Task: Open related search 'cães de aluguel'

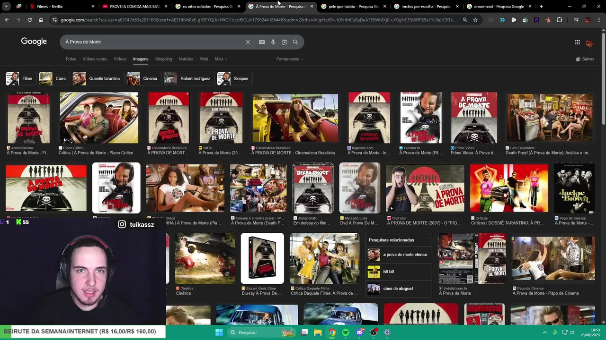Action: tap(399, 289)
